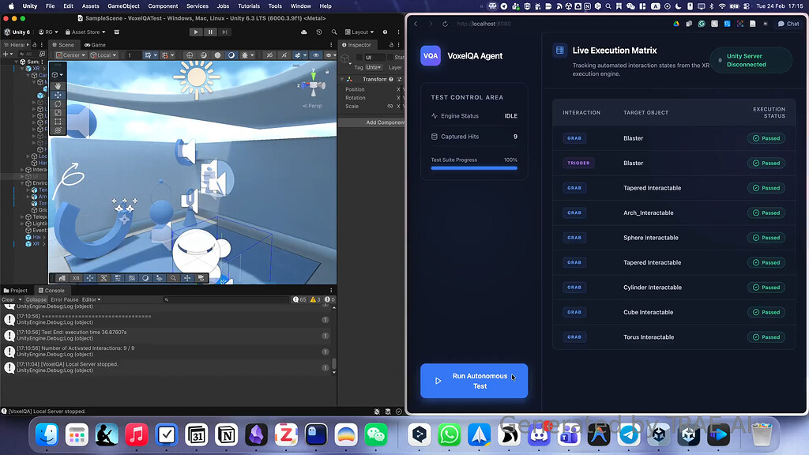
Task: Click the Torus Interactable row
Action: tap(674, 337)
